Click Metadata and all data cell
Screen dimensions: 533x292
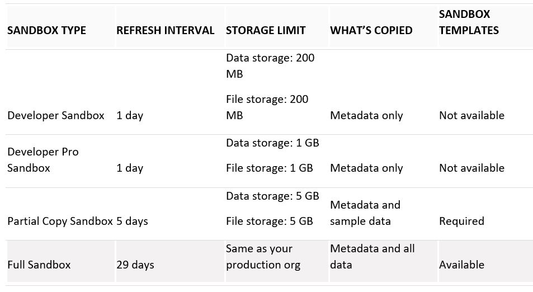372,257
